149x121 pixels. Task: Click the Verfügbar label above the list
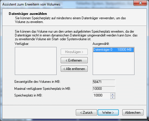click(22, 44)
